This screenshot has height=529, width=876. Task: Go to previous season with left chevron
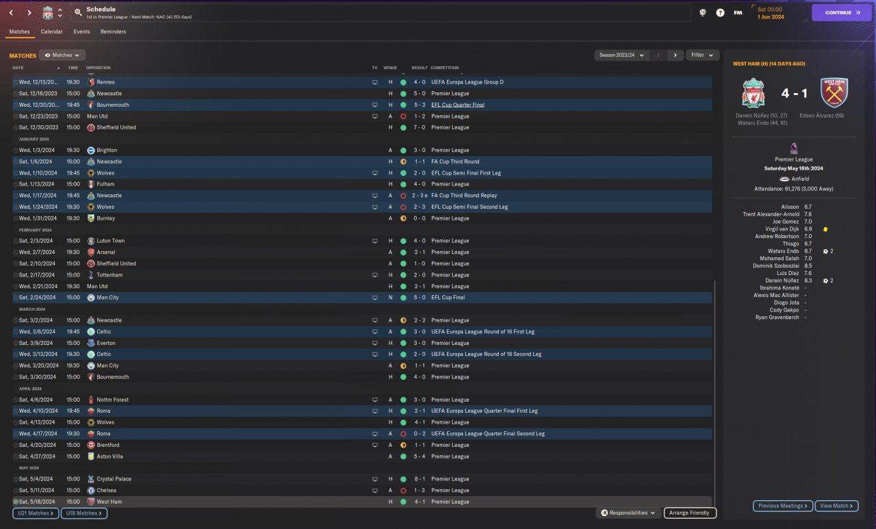658,55
